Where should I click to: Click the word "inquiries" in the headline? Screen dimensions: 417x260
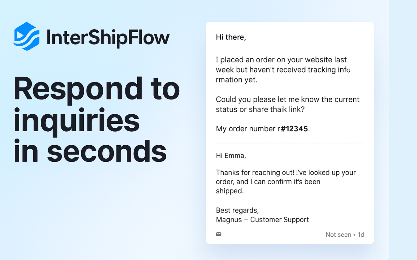[77, 120]
